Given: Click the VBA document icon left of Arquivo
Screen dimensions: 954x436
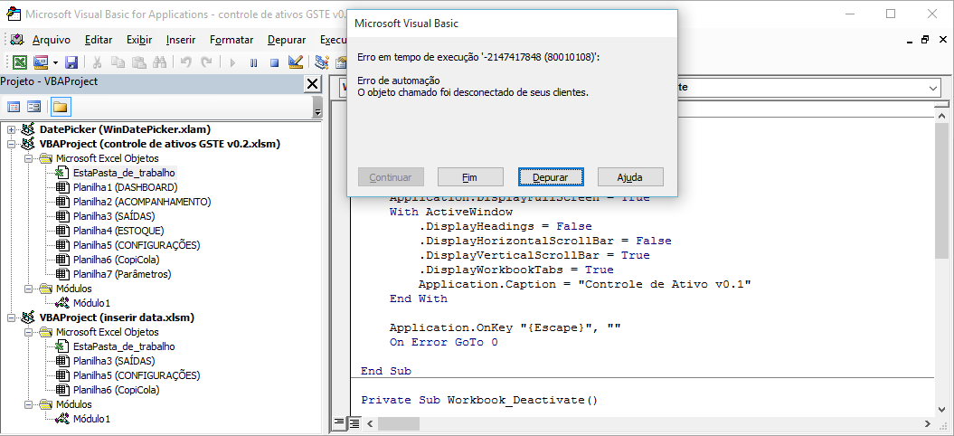Looking at the screenshot, I should pos(16,40).
